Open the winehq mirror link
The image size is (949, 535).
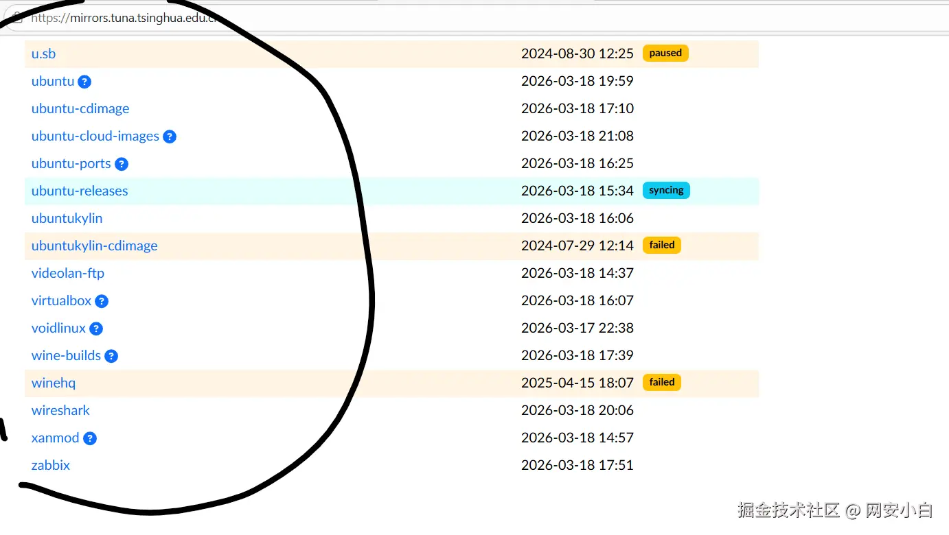[x=54, y=383]
